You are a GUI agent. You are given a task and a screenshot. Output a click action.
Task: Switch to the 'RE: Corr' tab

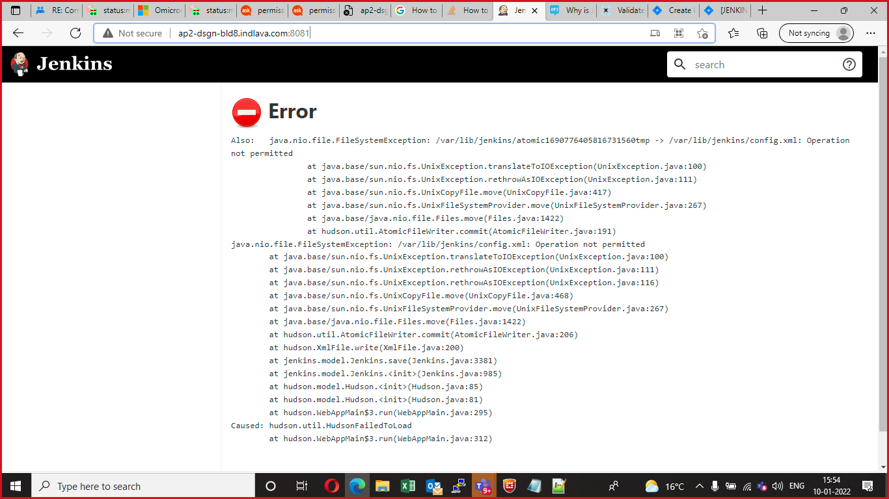57,10
